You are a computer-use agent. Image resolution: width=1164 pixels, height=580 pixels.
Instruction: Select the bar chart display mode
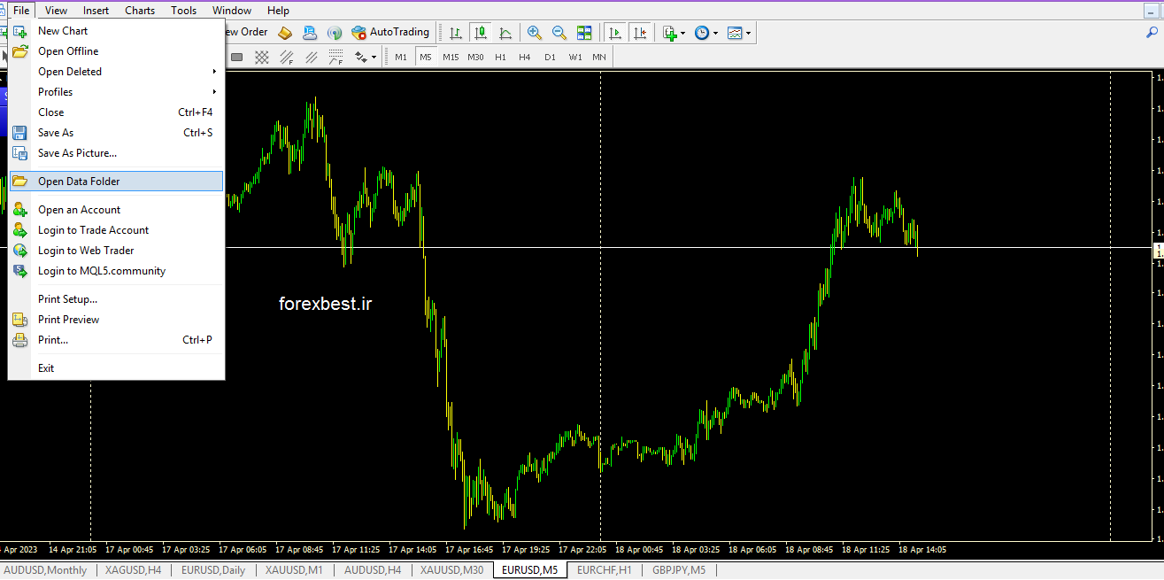pos(454,33)
